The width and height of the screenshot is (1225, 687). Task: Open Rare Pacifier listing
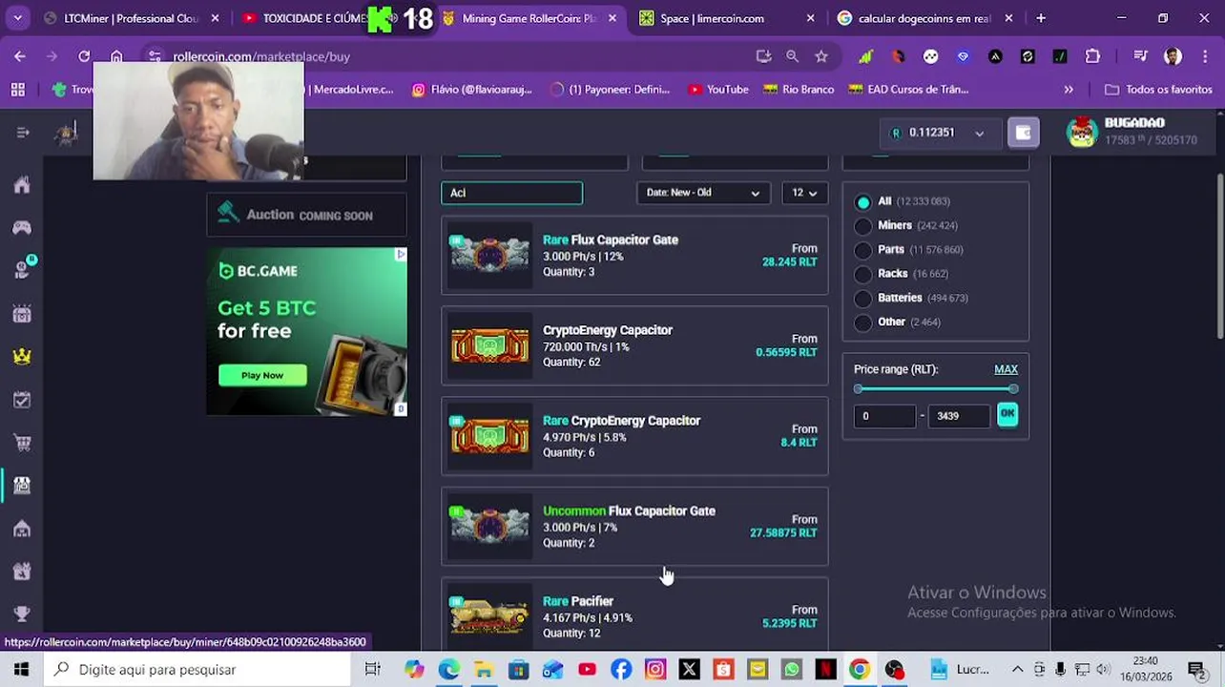tap(634, 615)
